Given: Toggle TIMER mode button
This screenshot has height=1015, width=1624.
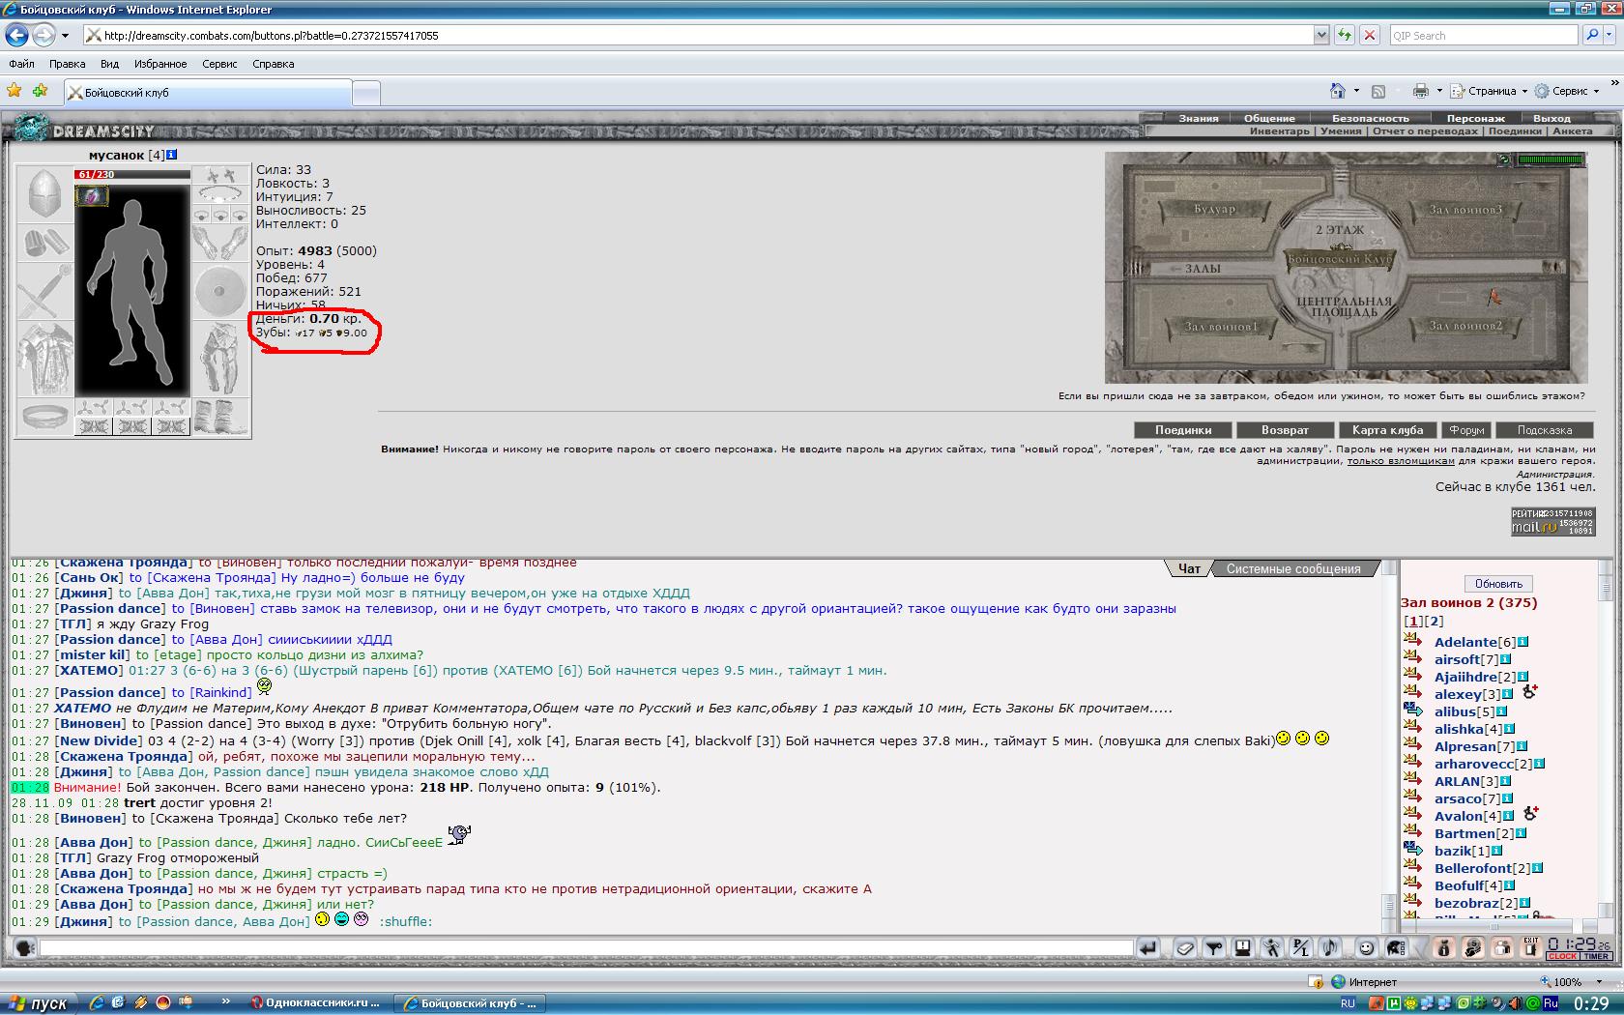Looking at the screenshot, I should [1596, 956].
